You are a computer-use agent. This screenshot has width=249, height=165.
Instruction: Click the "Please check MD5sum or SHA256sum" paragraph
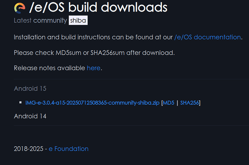(94, 53)
